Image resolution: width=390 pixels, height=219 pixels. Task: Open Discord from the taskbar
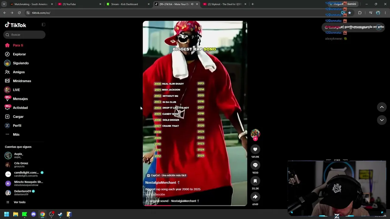click(x=34, y=214)
